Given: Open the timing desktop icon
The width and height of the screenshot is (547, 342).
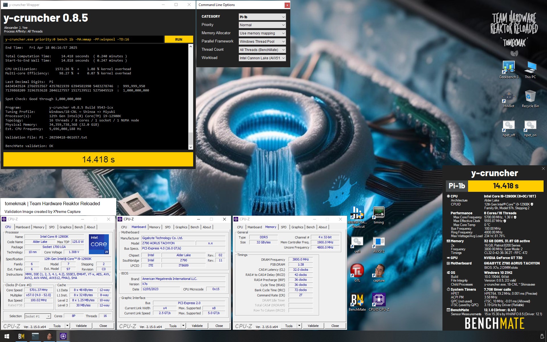Looking at the screenshot, I should coord(379,215).
